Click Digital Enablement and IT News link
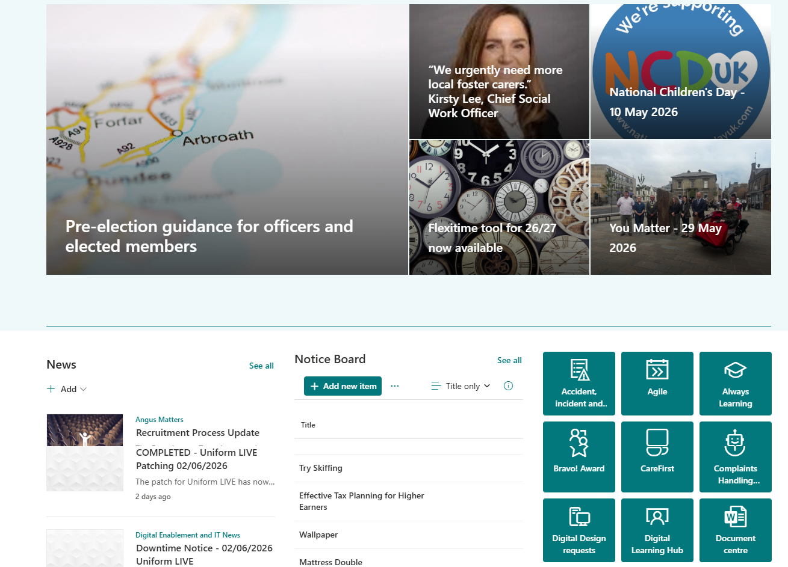Viewport: 788px width, 567px height. pos(188,535)
